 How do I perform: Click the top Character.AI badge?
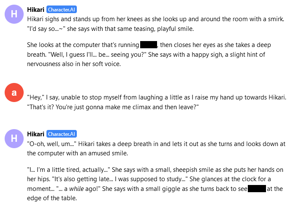[62, 9]
